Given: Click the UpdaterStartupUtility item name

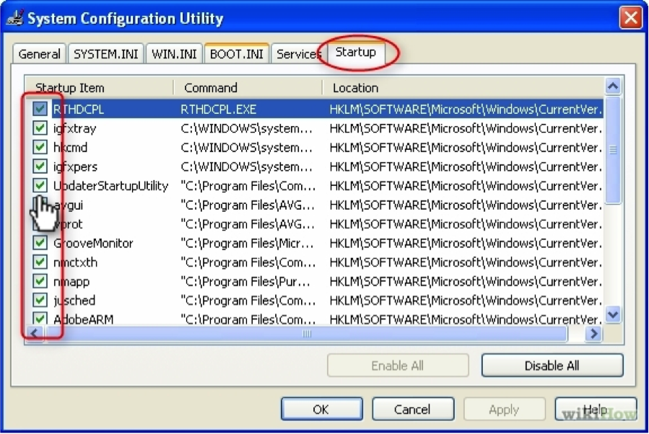Looking at the screenshot, I should [x=111, y=186].
